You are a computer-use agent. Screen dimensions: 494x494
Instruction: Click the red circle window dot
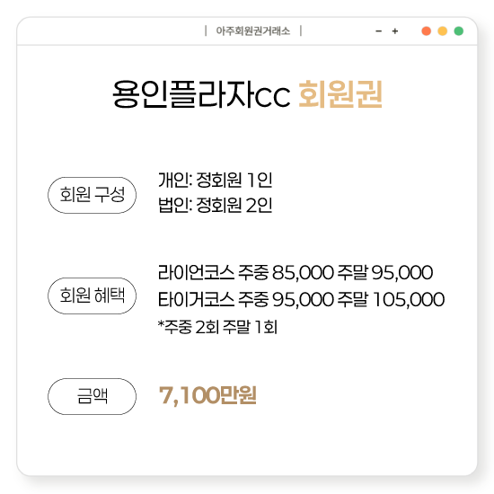[427, 31]
